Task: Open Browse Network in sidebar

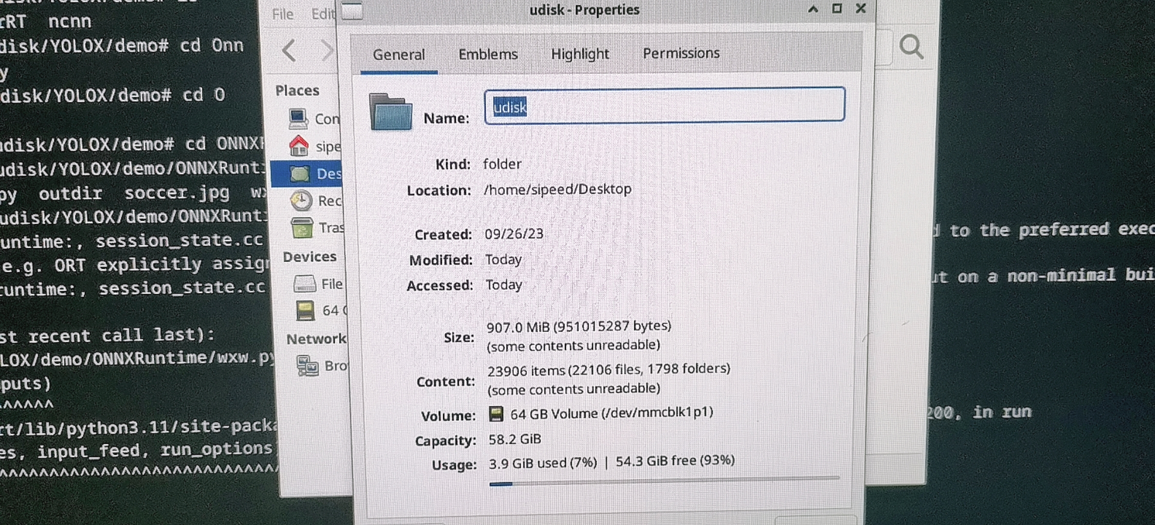Action: coord(322,366)
